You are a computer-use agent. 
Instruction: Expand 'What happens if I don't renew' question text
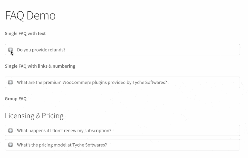pos(64,130)
